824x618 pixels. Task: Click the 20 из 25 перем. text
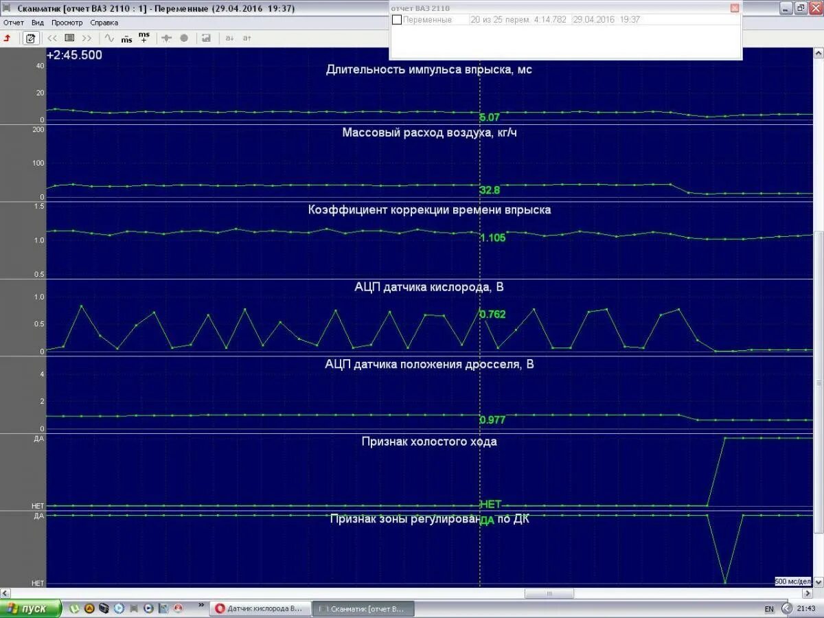(501, 20)
